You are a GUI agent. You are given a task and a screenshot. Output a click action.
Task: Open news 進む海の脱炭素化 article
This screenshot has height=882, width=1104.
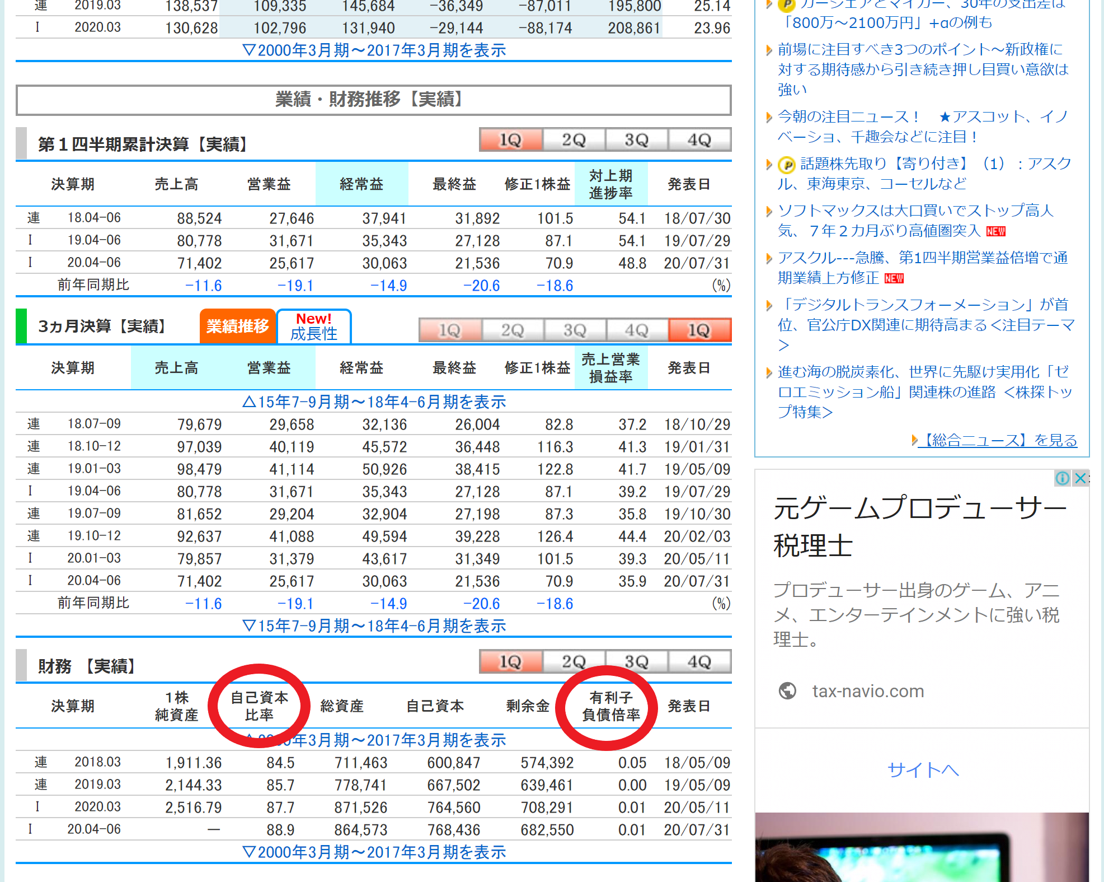click(924, 392)
